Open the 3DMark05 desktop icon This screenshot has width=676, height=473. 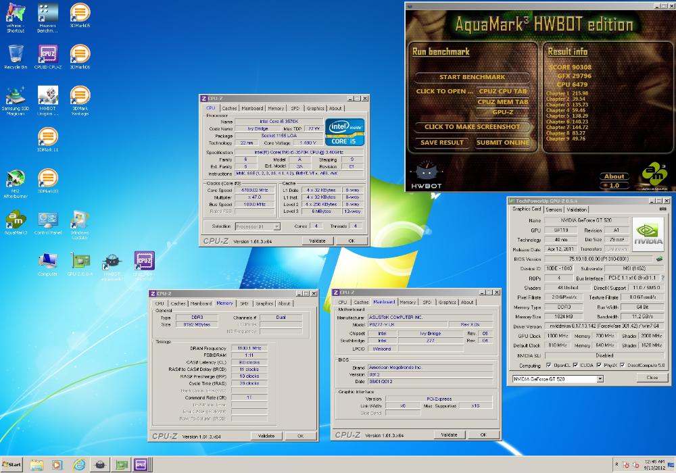[80, 15]
